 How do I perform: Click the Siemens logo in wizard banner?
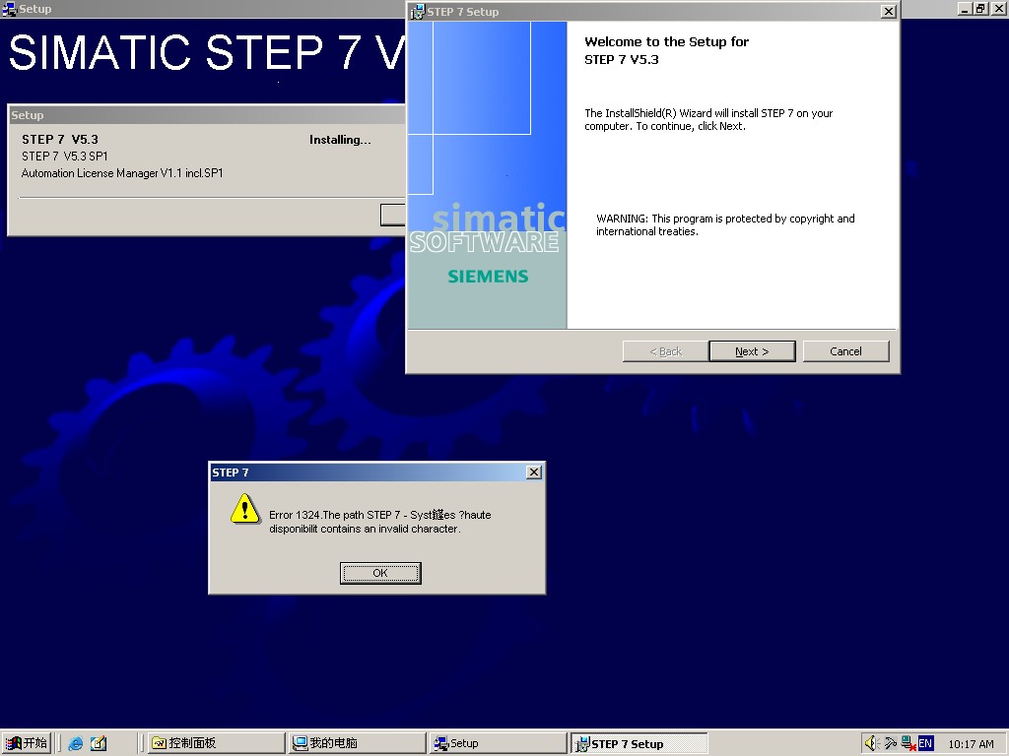(x=488, y=277)
